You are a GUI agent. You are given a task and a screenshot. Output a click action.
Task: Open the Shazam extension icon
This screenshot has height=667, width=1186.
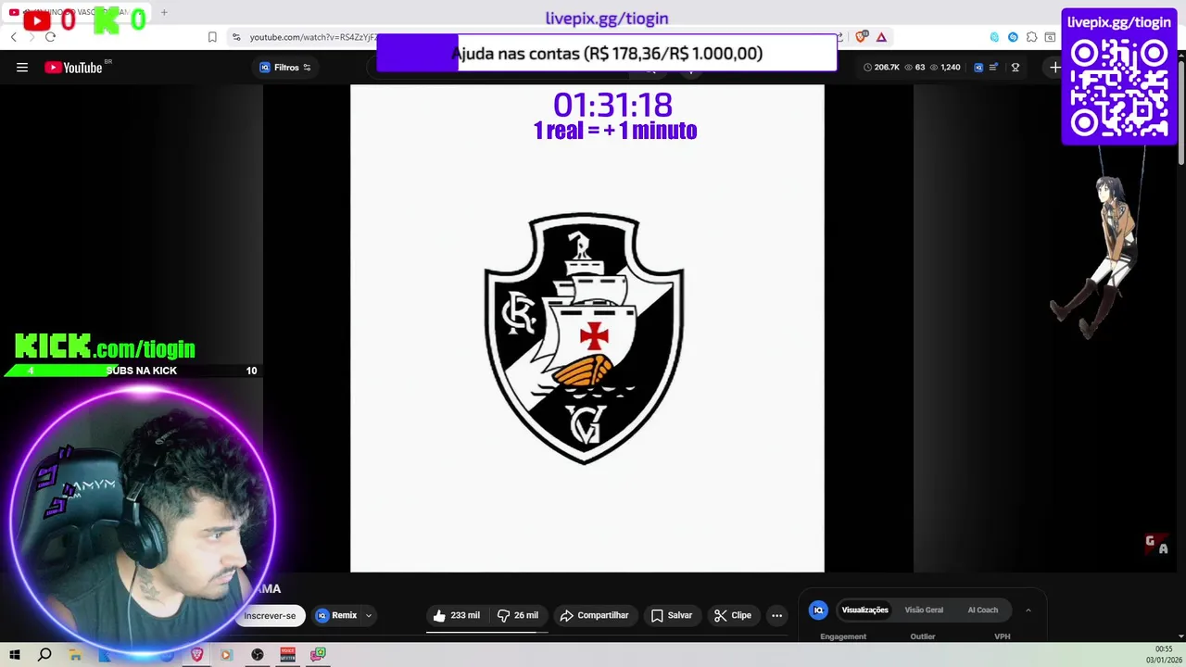click(1013, 37)
